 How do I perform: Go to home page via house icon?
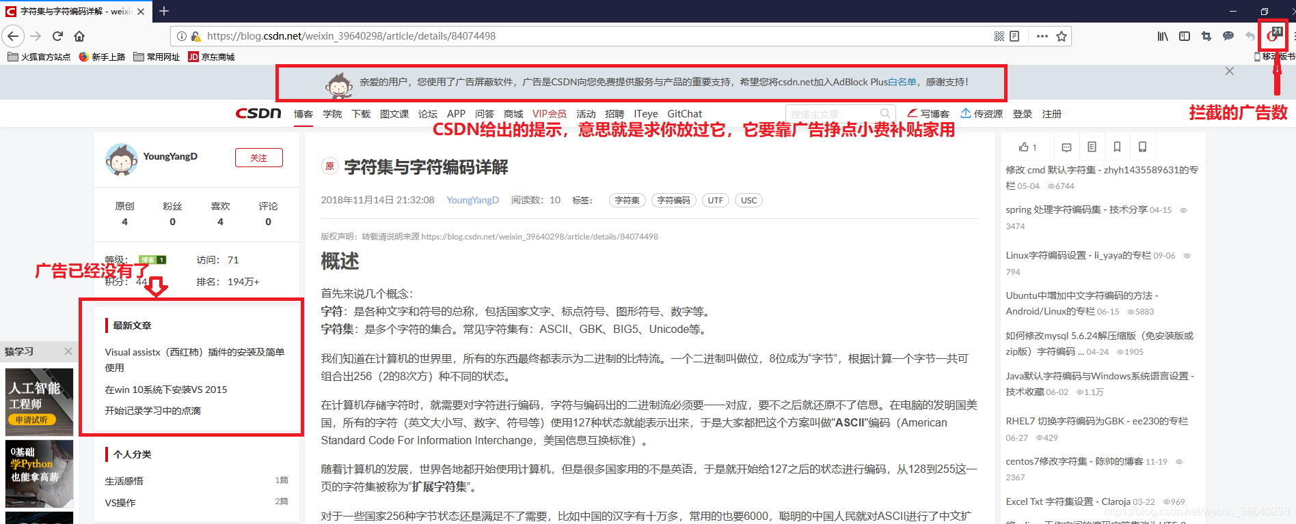[x=79, y=36]
